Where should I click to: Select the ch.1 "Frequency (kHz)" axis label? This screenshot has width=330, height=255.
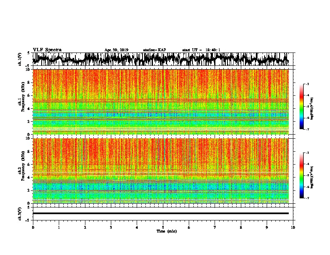click(x=23, y=97)
